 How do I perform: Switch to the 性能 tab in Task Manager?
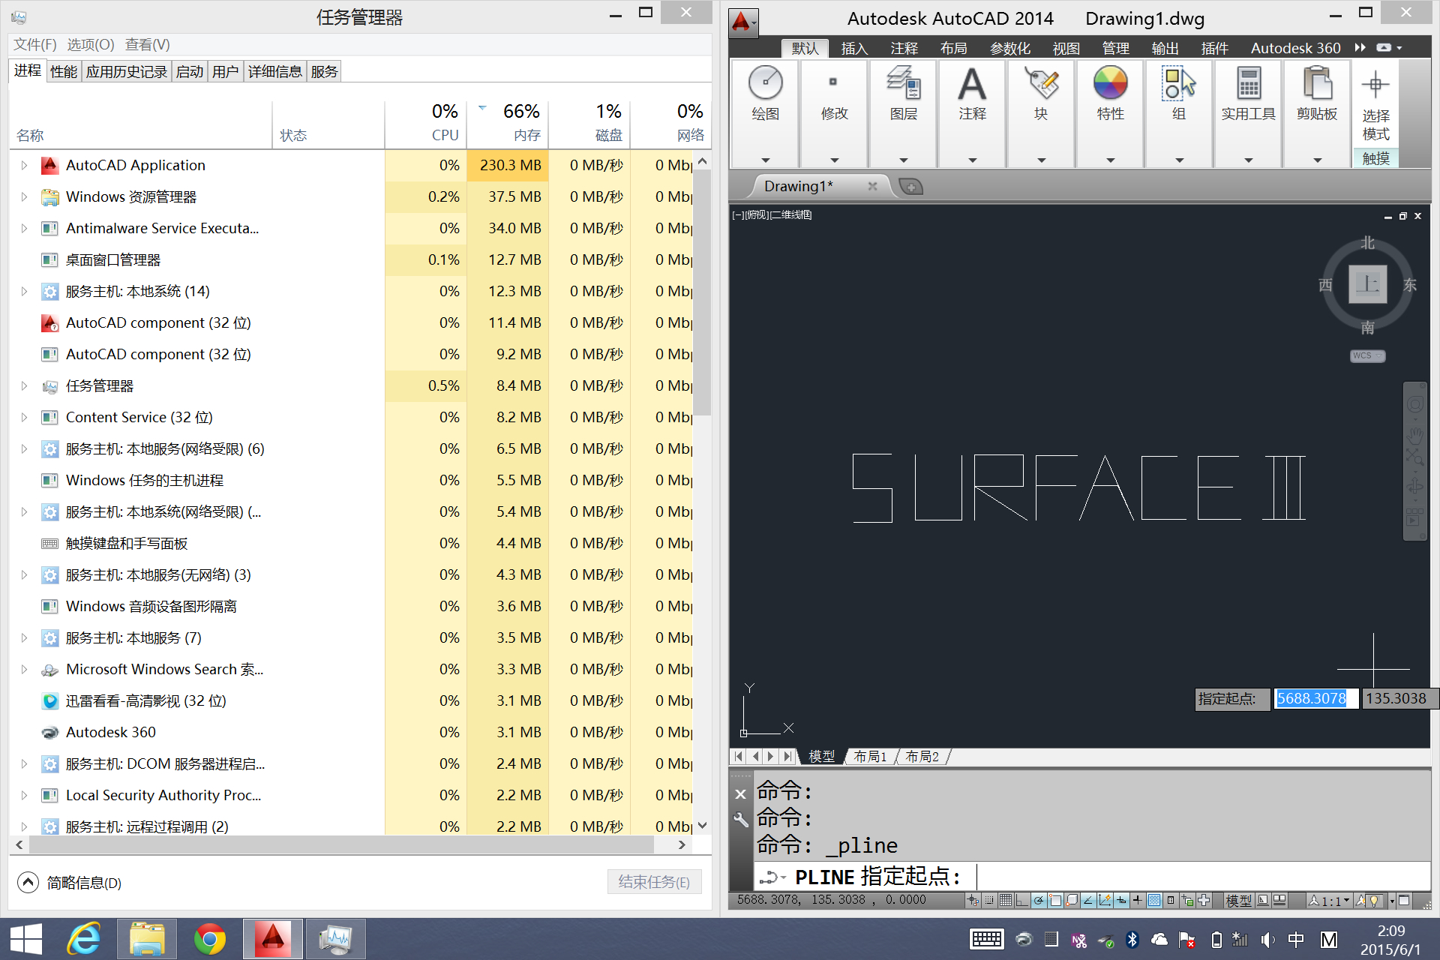pos(64,72)
